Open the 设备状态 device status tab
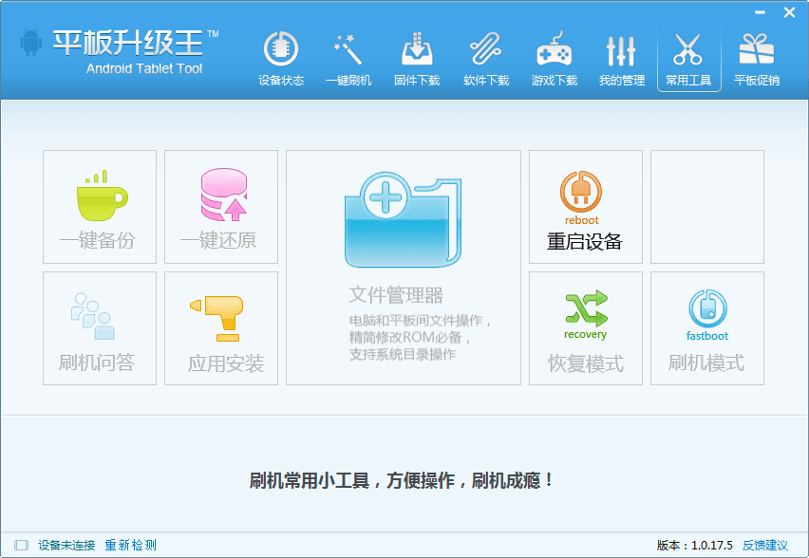This screenshot has height=558, width=809. (281, 58)
